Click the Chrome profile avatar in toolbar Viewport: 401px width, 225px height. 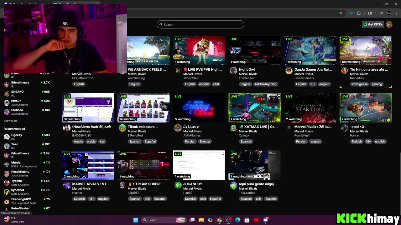[389, 13]
